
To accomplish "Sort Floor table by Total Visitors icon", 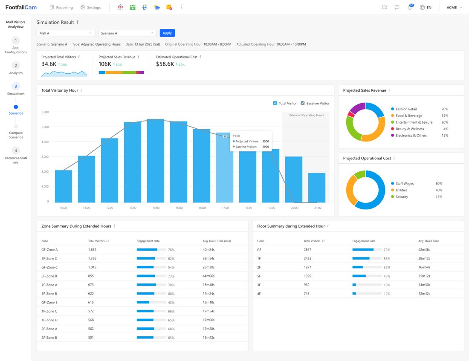I will [323, 241].
